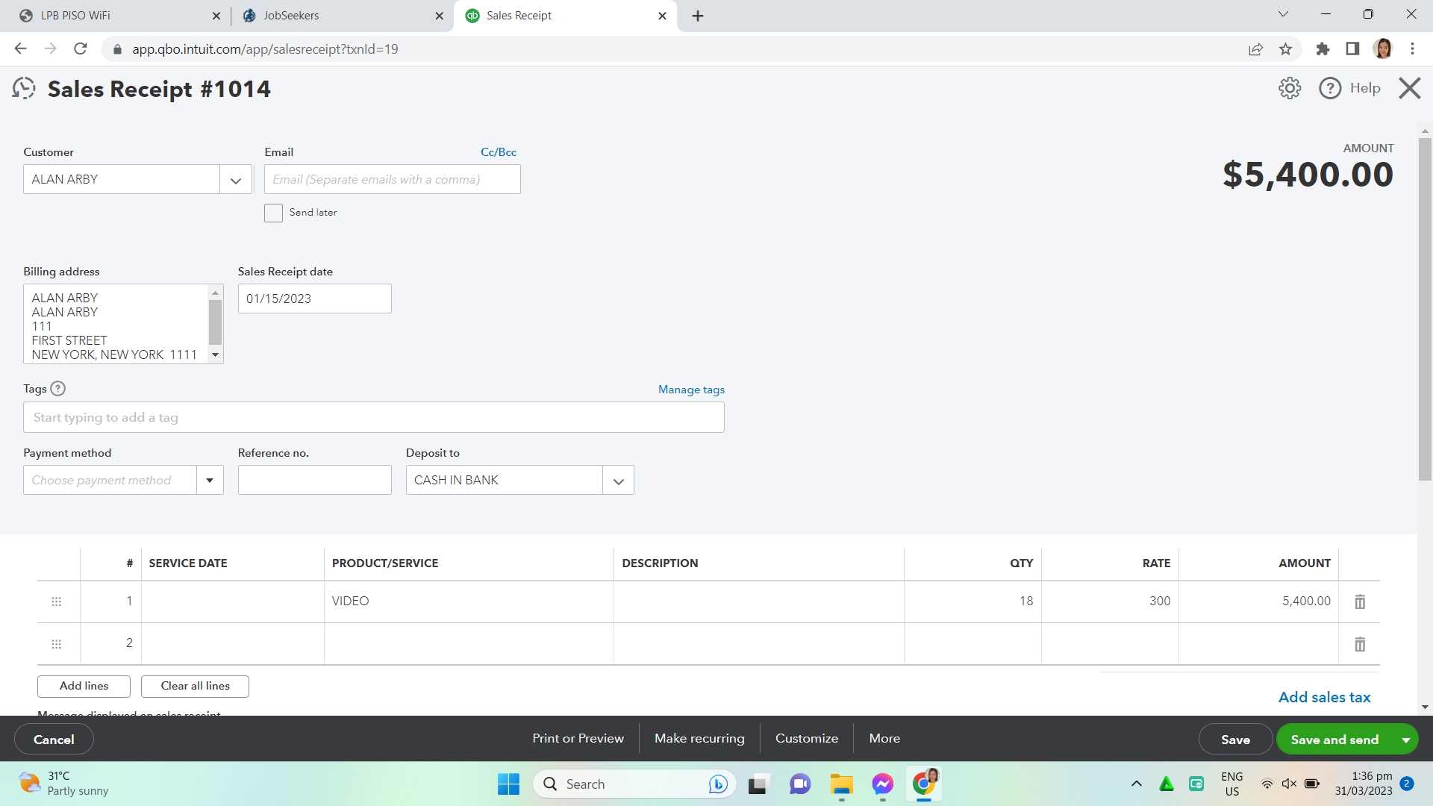
Task: Delete line 1 with trash icon
Action: coord(1360,602)
